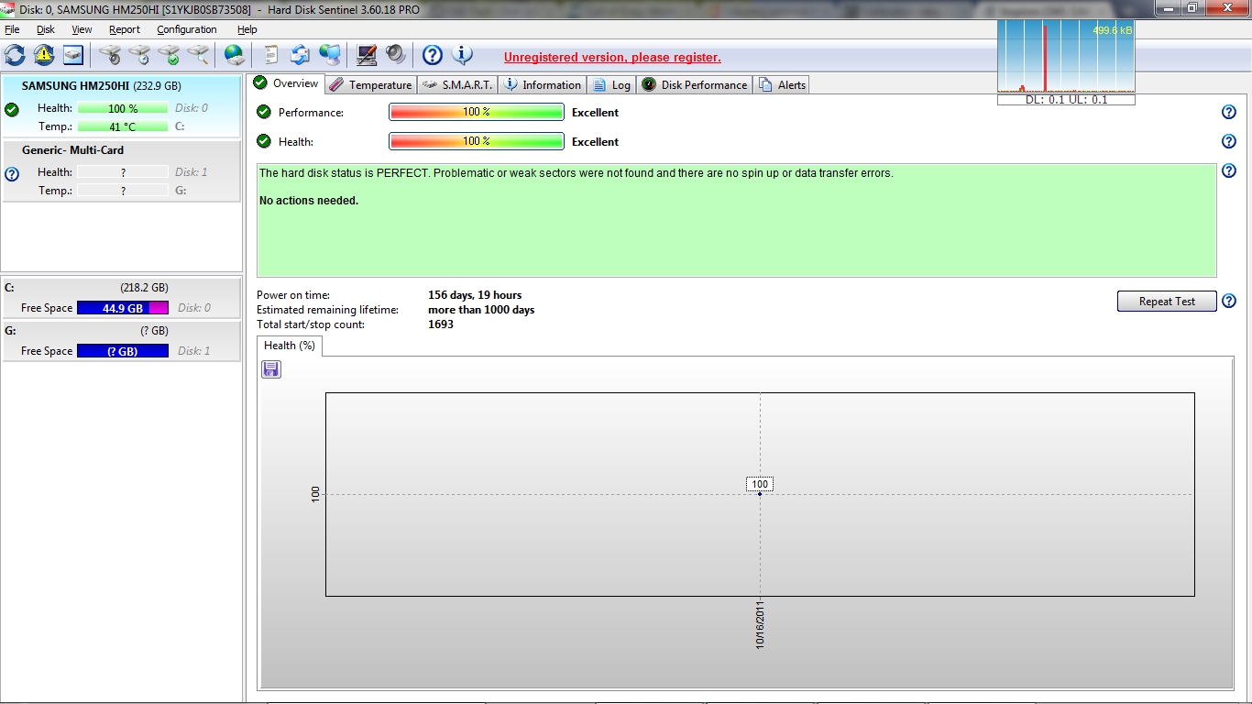Click the disk with green checkmark icon
Screen dimensions: 1252x704
pyautogui.click(x=169, y=55)
